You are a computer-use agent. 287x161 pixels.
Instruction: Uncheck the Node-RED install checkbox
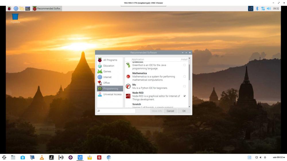click(x=185, y=96)
